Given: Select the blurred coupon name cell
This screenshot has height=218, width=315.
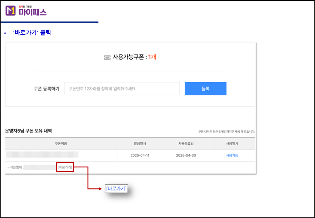Looking at the screenshot, I should point(42,155).
